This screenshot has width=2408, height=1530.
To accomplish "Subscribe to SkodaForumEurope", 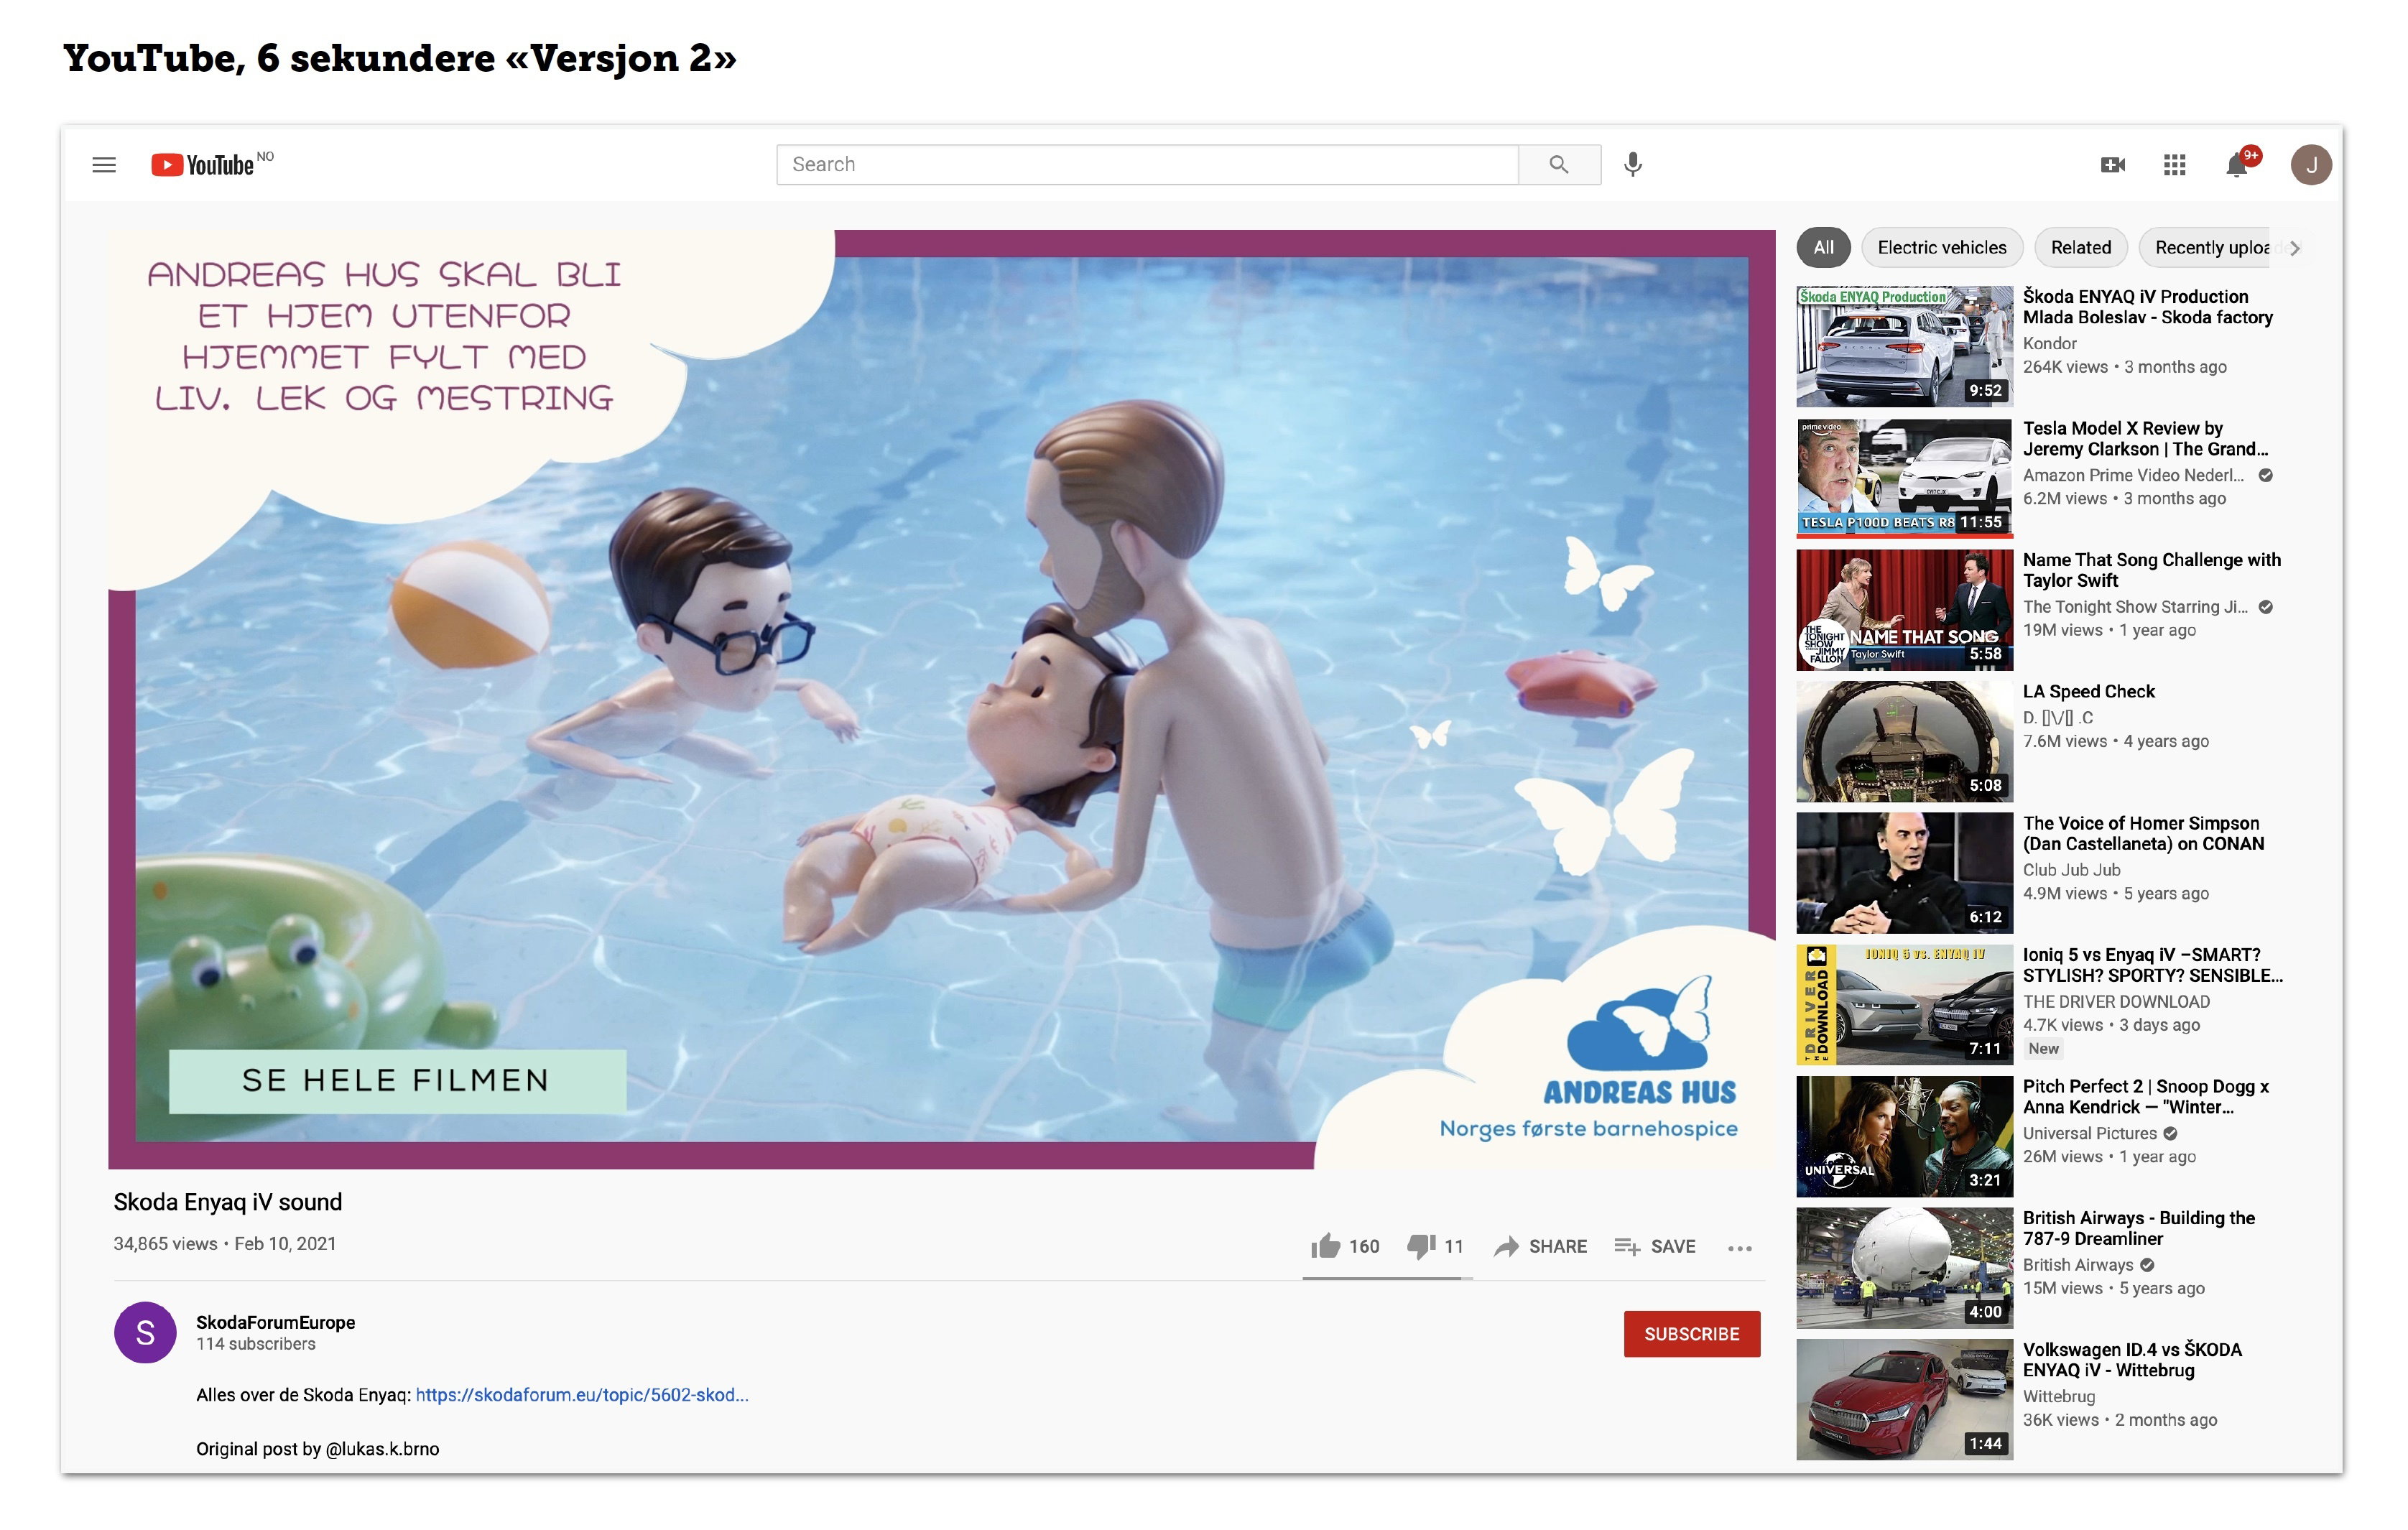I will click(x=1691, y=1334).
